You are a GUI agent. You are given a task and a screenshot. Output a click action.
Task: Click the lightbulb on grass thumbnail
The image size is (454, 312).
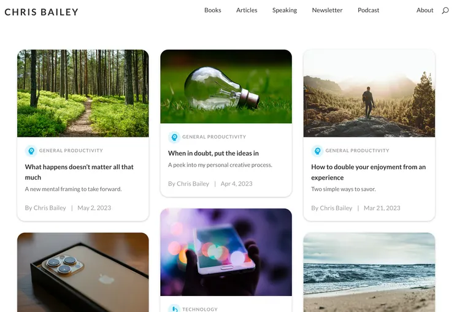[226, 86]
